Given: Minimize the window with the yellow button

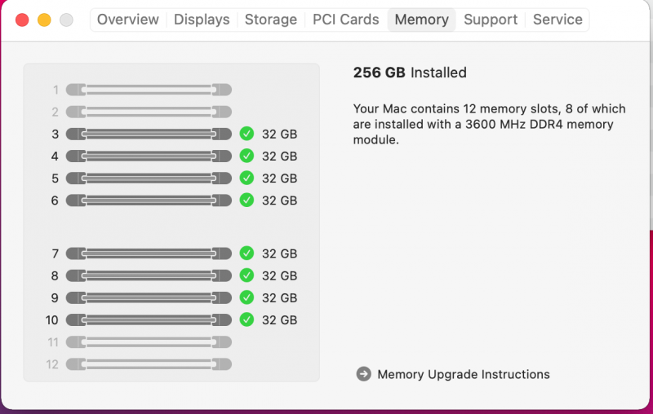Looking at the screenshot, I should pos(44,20).
